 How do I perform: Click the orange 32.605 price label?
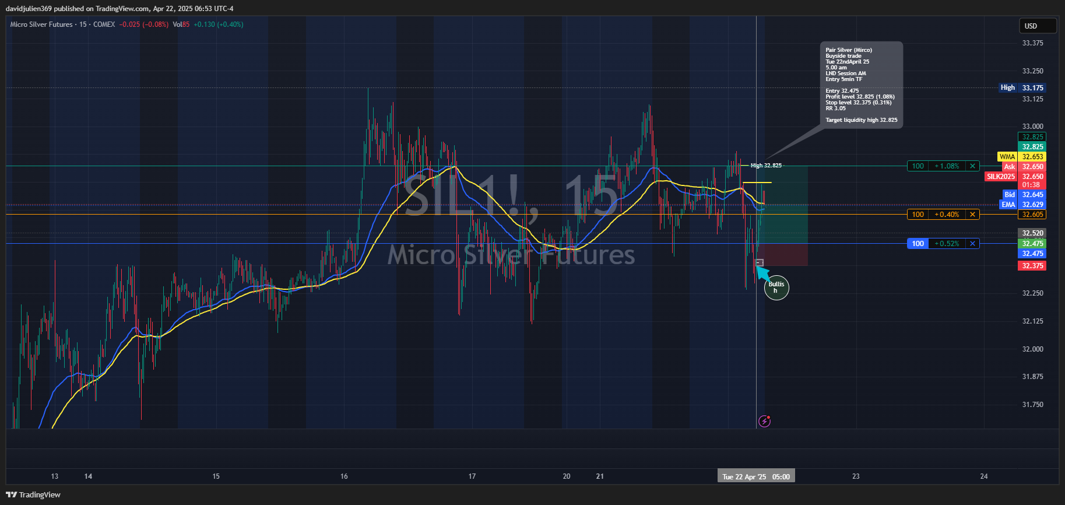[x=1032, y=215]
